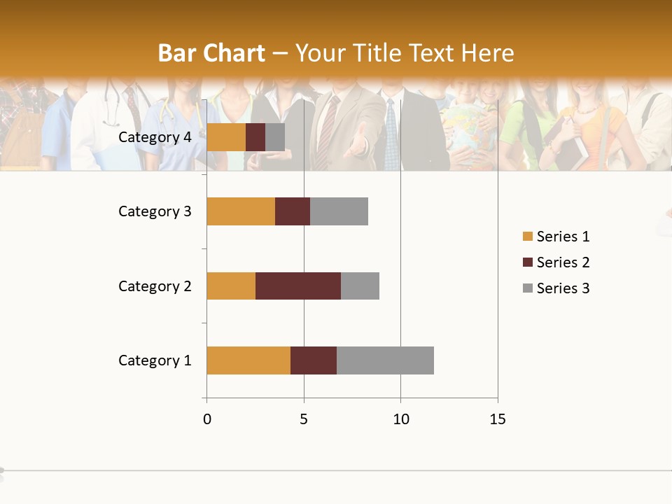Select Category 4 maroon Series 2 bar
672x504 pixels.
255,137
